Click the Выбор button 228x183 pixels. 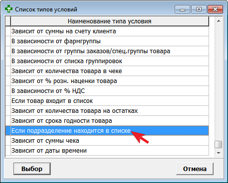pos(32,169)
